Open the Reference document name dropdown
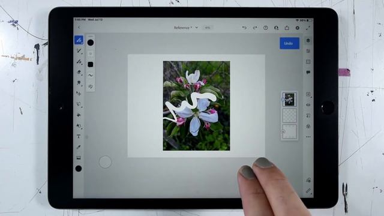 pyautogui.click(x=186, y=28)
